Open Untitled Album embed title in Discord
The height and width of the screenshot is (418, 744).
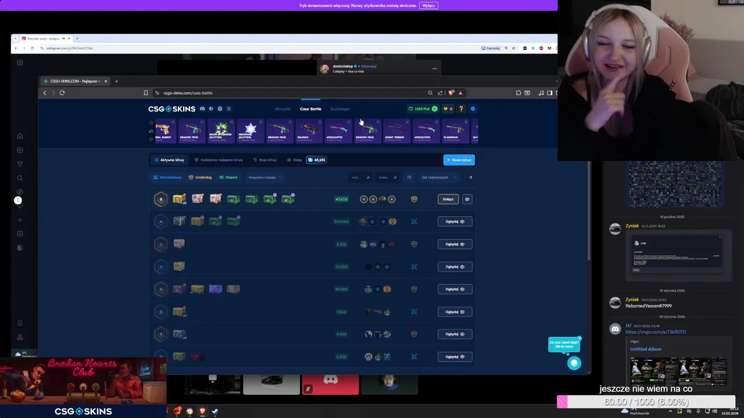[x=646, y=349]
